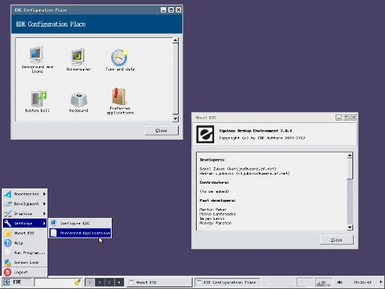The image size is (385, 289).
Task: Click scroll up arrow in Configuration Place
Action: pos(175,40)
